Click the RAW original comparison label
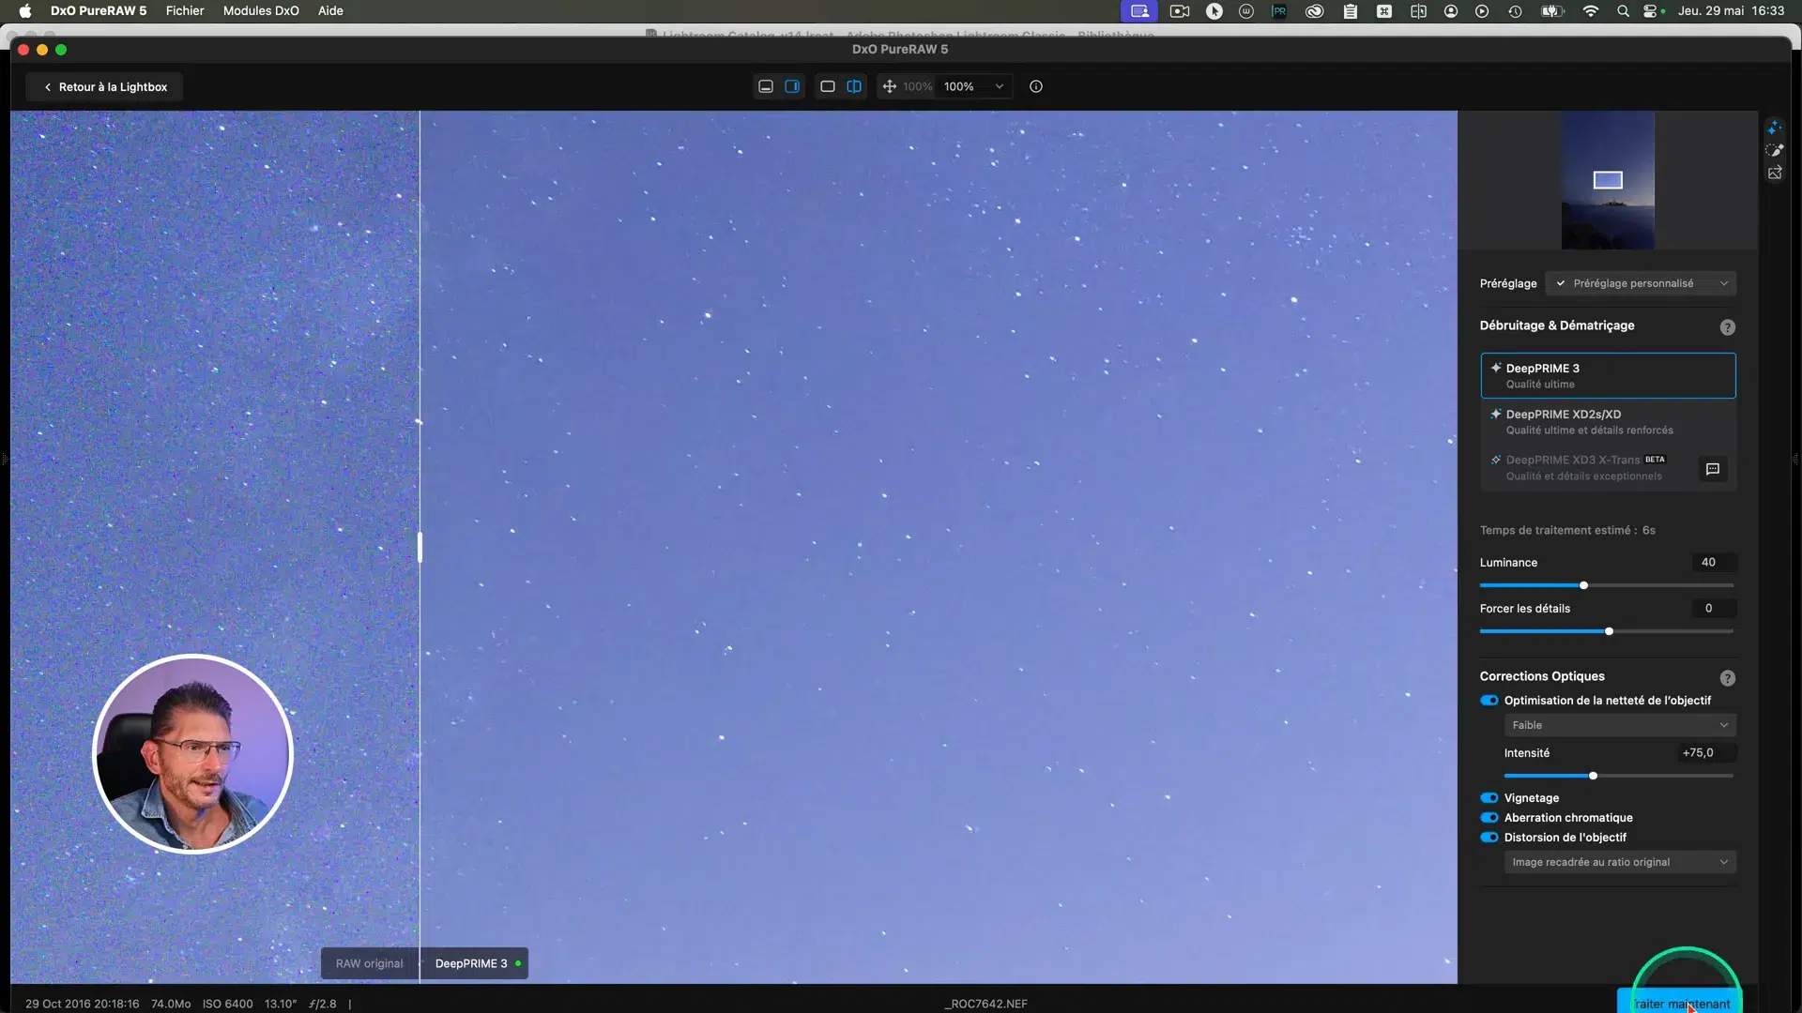The height and width of the screenshot is (1013, 1802). click(369, 963)
